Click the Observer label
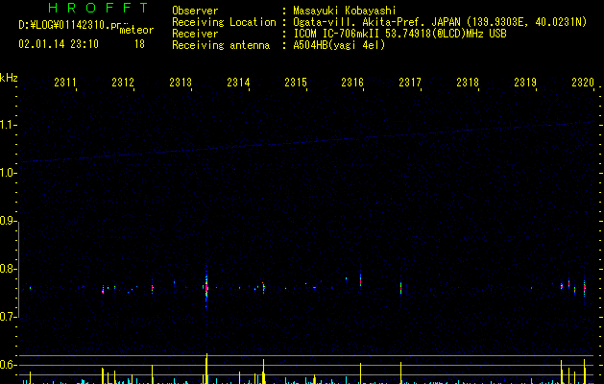 [x=195, y=11]
